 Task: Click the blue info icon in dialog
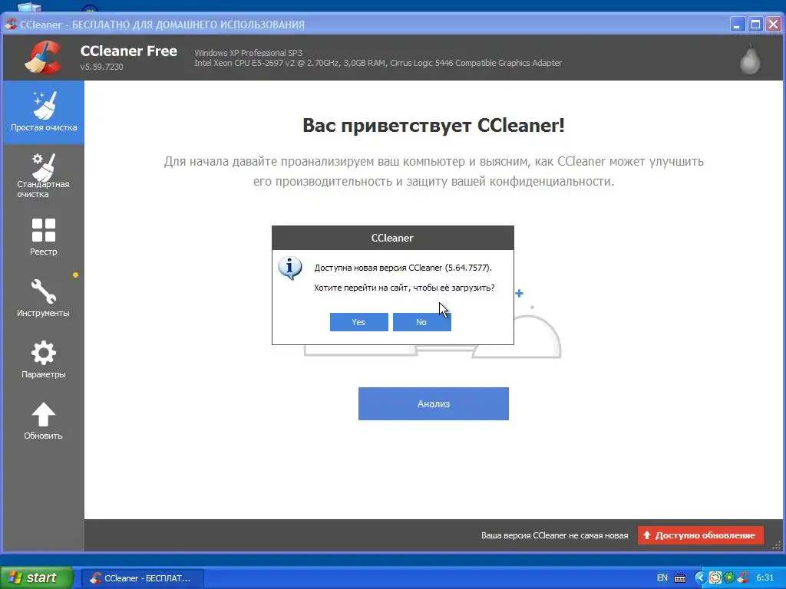tap(289, 268)
